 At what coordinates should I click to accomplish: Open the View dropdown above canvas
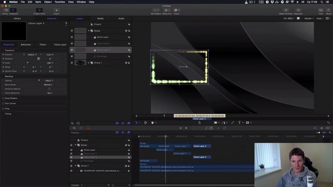319,19
